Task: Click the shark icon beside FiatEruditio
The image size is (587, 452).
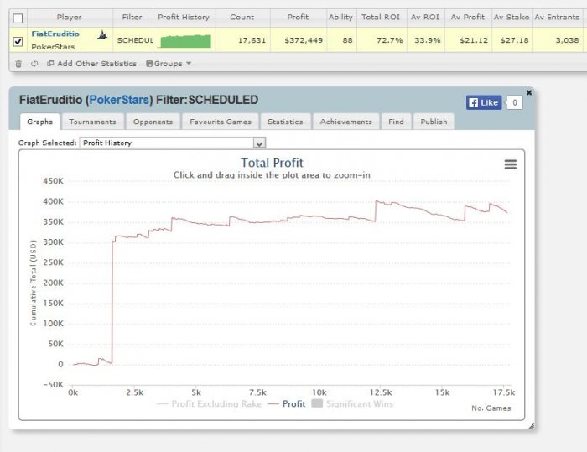Action: tap(102, 35)
